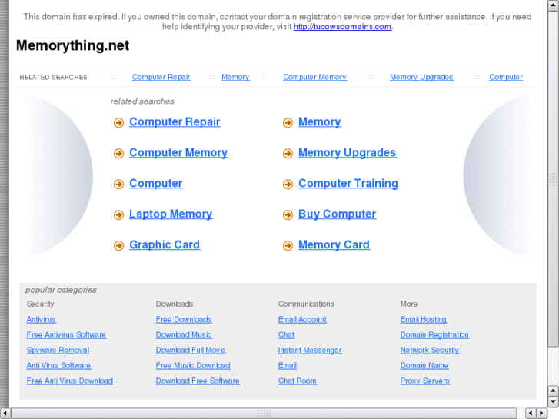Open the large Graphic Card link

click(x=165, y=244)
